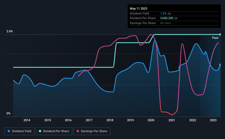Click the blue Dividend Yield endpoint marker
Viewport: 225px width, 139px height.
pos(220,65)
